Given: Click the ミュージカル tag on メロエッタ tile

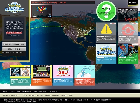Looking at the screenshot, I should [36, 79].
